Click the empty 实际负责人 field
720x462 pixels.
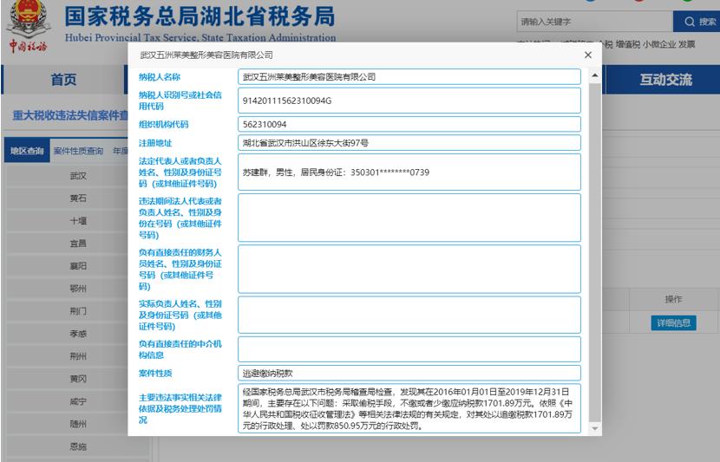(x=409, y=315)
